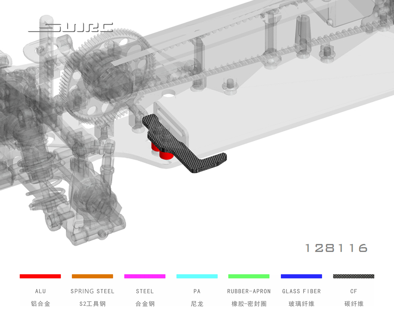Click the SWRC logo at top left
Screen dimensions: 394x316
point(70,28)
